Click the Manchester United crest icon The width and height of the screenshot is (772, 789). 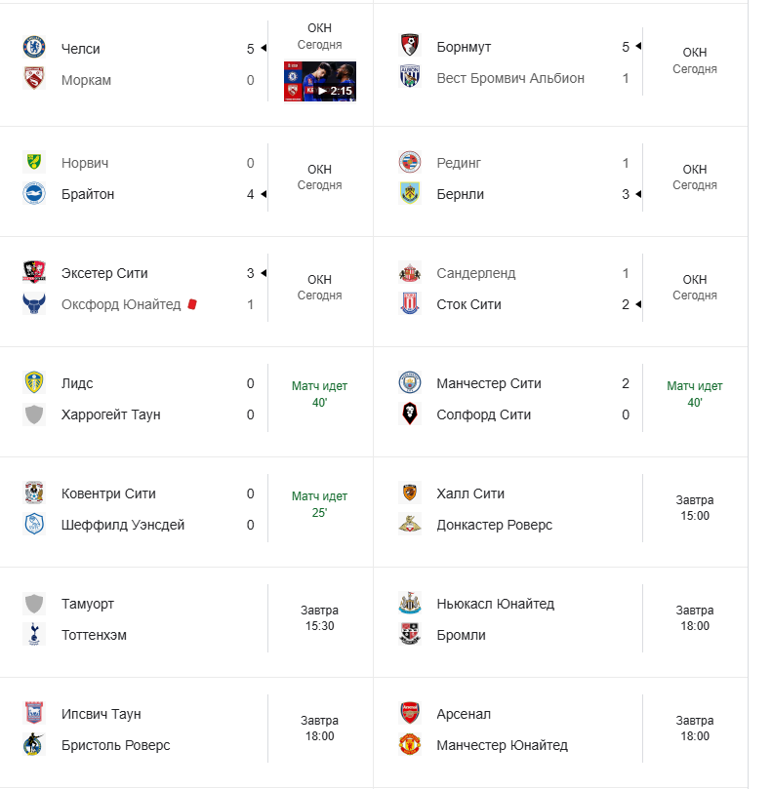(x=410, y=744)
